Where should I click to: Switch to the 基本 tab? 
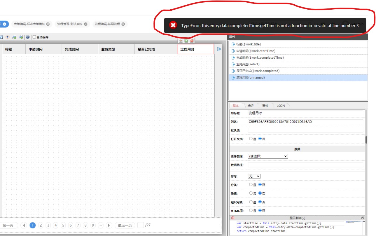236,106
